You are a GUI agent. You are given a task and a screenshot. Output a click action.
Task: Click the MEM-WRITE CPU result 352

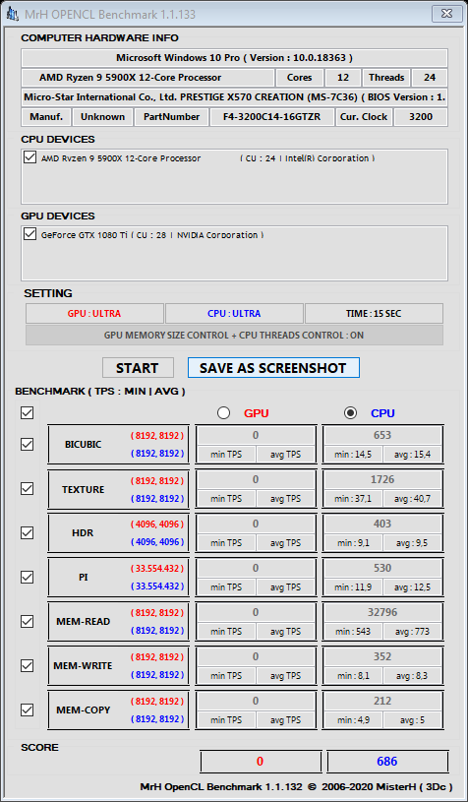click(382, 656)
